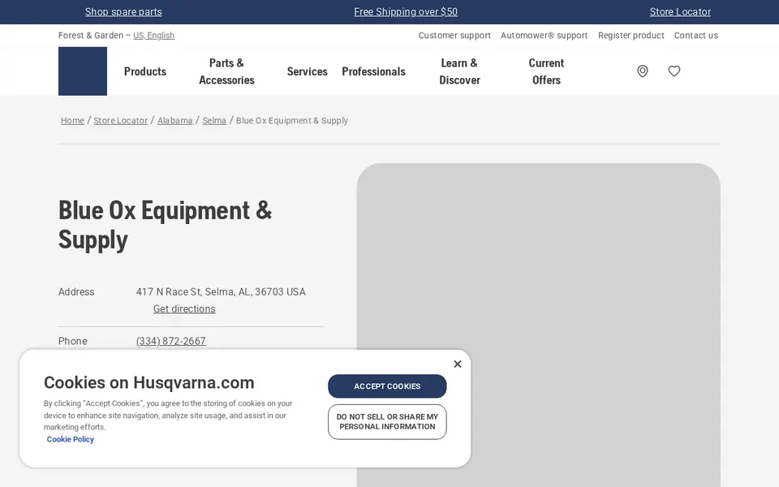Open the Services menu
The image size is (779, 487).
[x=307, y=71]
